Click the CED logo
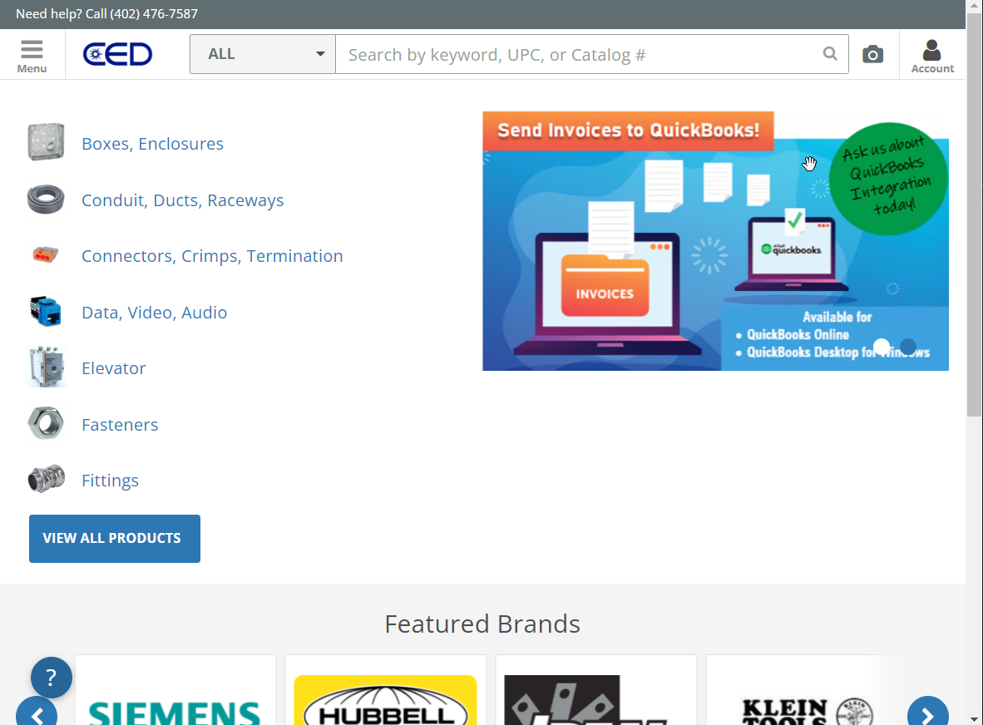This screenshot has width=983, height=725. [117, 55]
